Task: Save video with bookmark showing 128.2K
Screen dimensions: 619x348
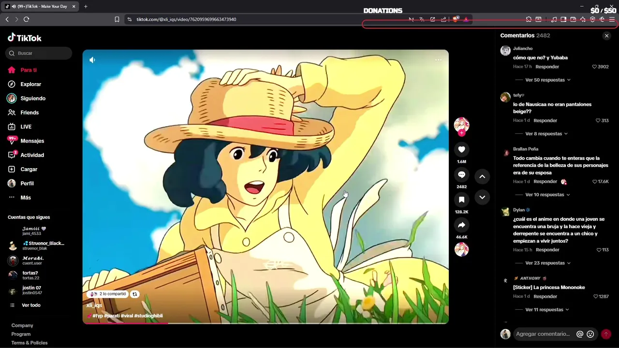Action: 461,200
